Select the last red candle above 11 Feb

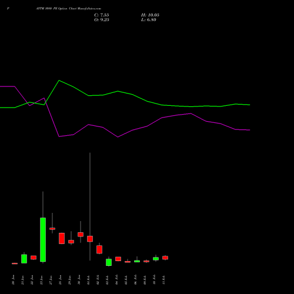[165, 258]
